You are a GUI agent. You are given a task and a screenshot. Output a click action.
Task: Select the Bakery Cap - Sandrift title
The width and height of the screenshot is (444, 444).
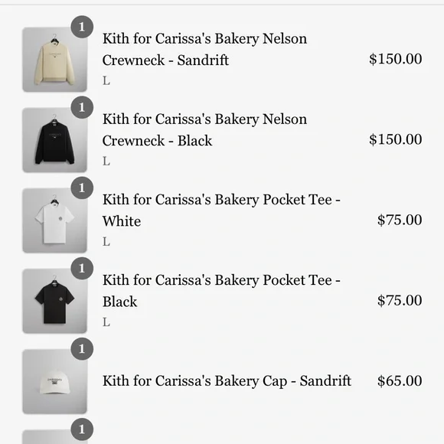227,381
